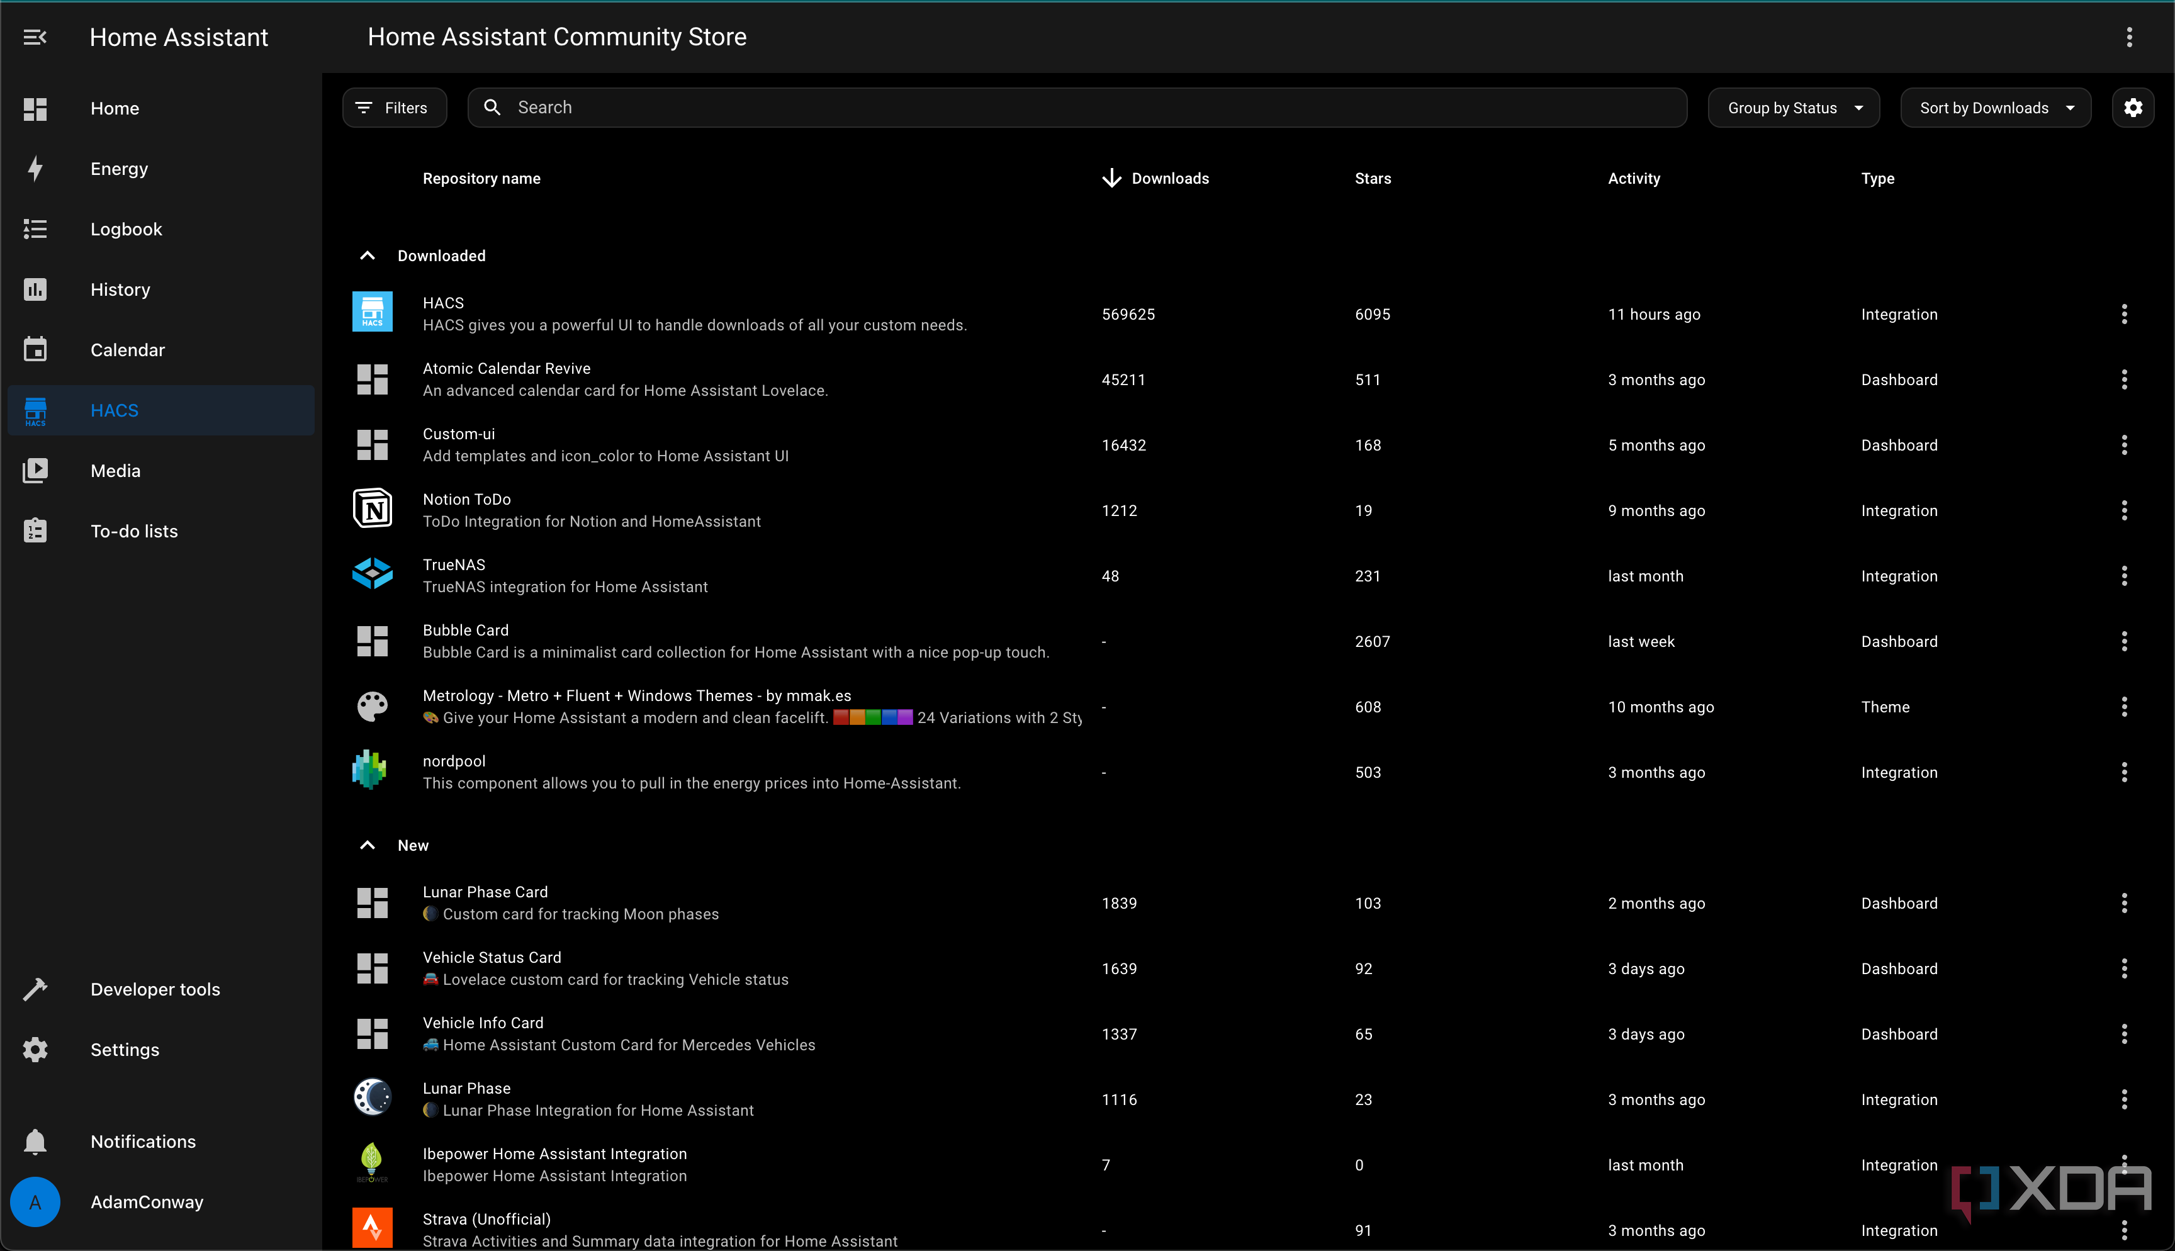Screen dimensions: 2175x1251
Task: Open the three-dot menu for HACS row
Action: tap(2123, 313)
